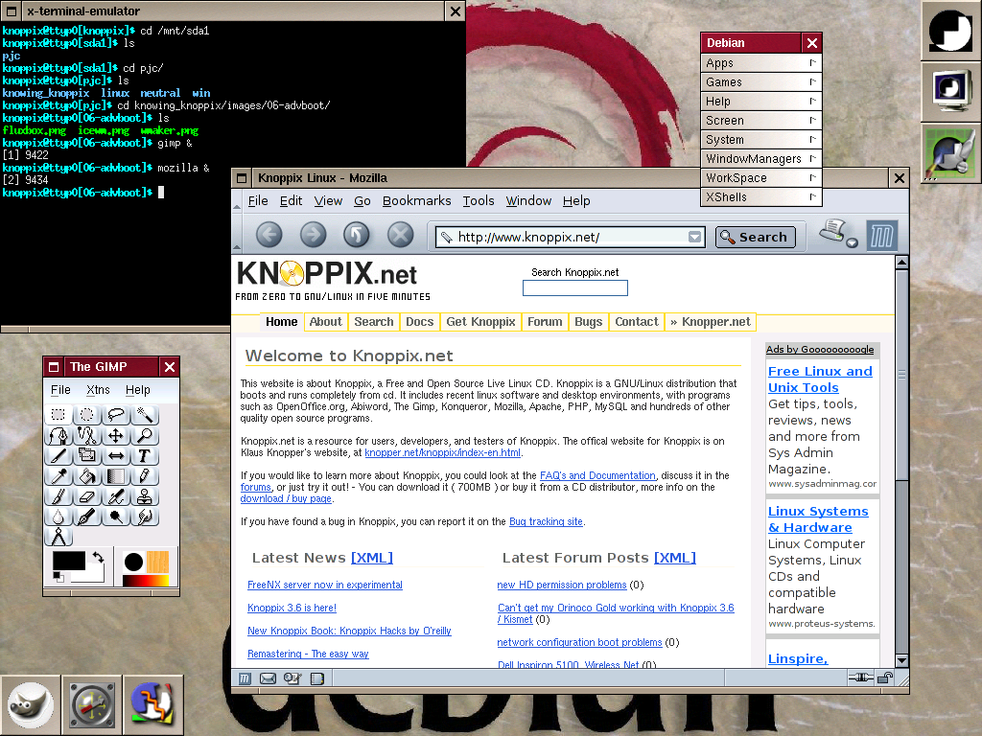Select the Bezier paths tool in GIMP

(58, 435)
